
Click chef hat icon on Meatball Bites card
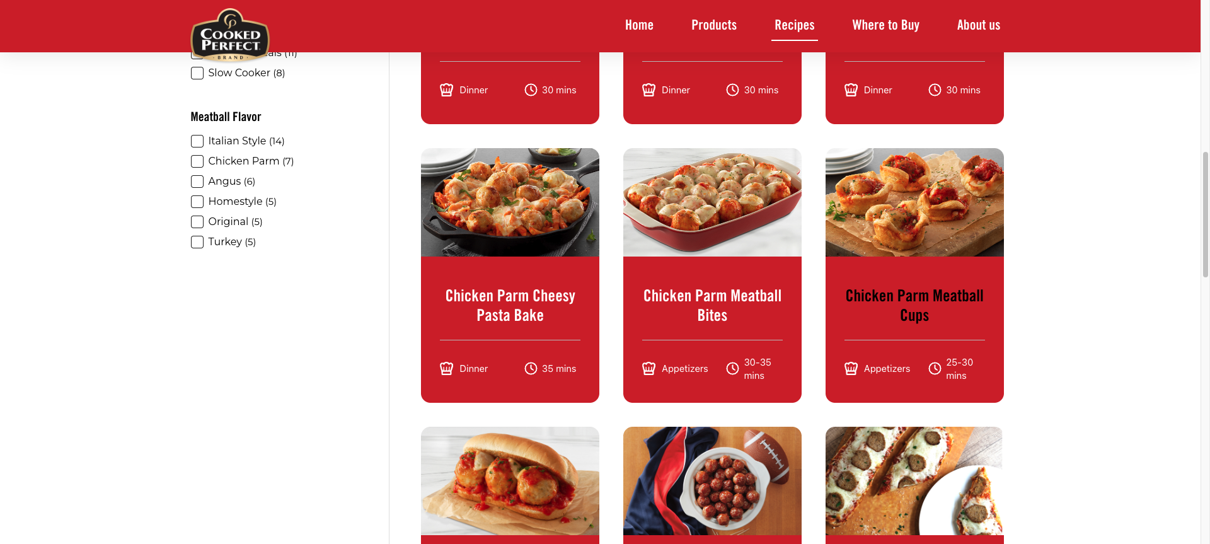tap(648, 369)
